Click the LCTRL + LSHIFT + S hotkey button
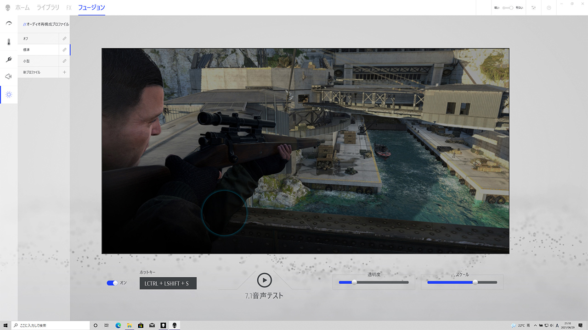This screenshot has height=330, width=588. tap(168, 284)
